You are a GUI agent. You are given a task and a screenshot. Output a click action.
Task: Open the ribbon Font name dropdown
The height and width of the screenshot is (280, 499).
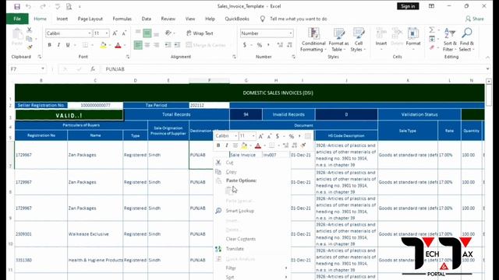pos(90,33)
